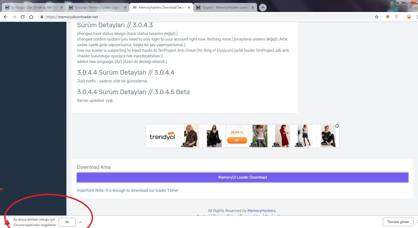Click the 'Download Area' heading

pos(94,167)
